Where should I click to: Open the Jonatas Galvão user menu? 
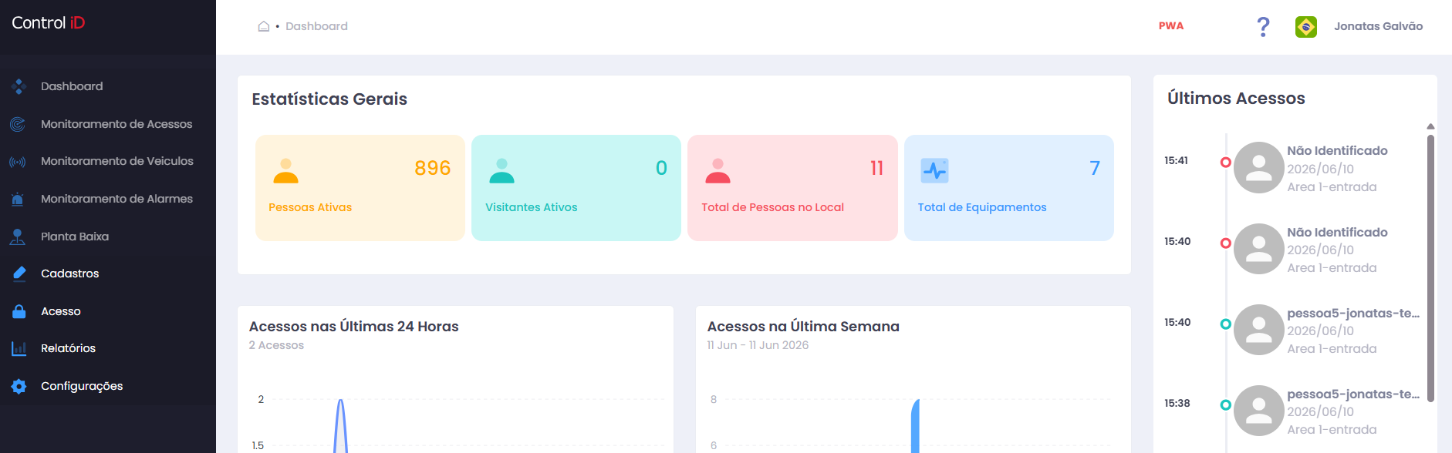(x=1378, y=26)
